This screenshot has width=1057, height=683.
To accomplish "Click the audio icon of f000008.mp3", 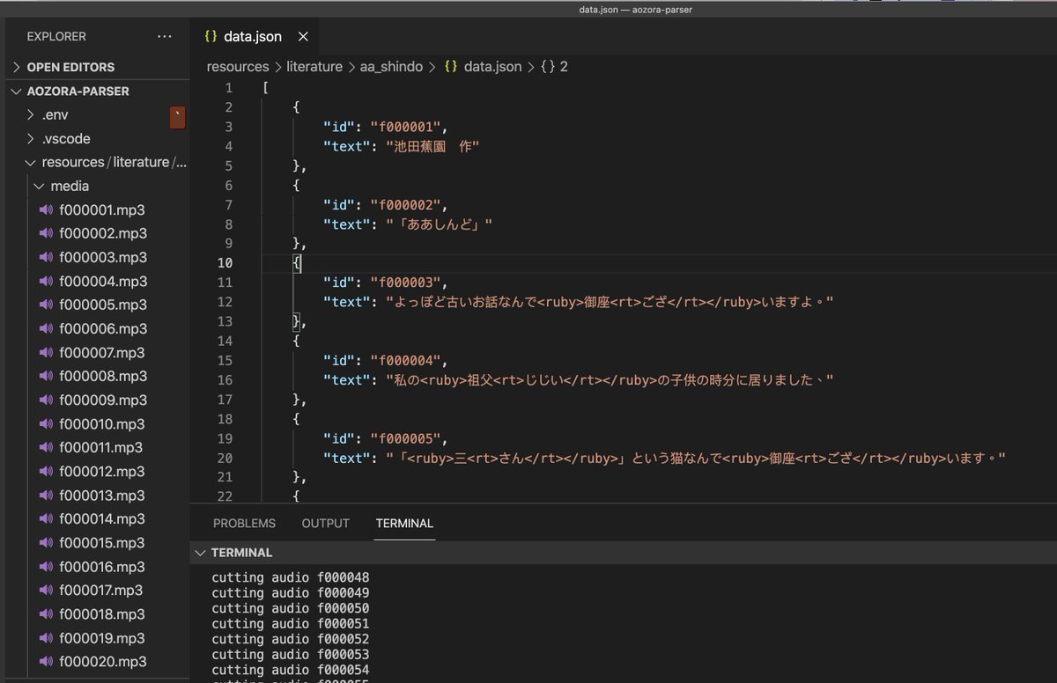I will click(x=46, y=376).
